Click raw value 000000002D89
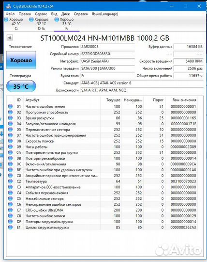The width and height of the screenshot is (207, 262). tap(183, 147)
